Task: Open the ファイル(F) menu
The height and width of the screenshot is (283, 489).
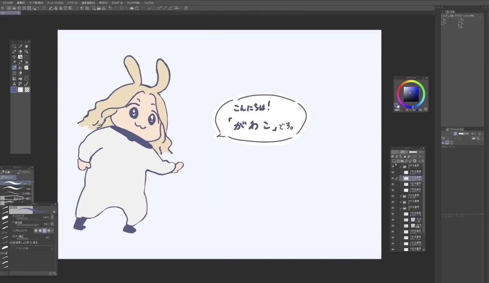Action: (8, 3)
